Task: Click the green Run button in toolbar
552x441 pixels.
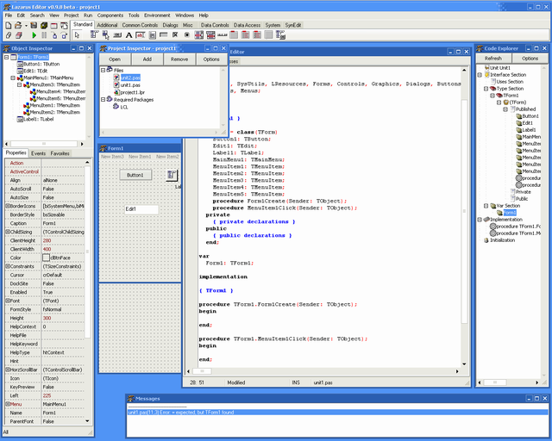Action: tap(34, 35)
